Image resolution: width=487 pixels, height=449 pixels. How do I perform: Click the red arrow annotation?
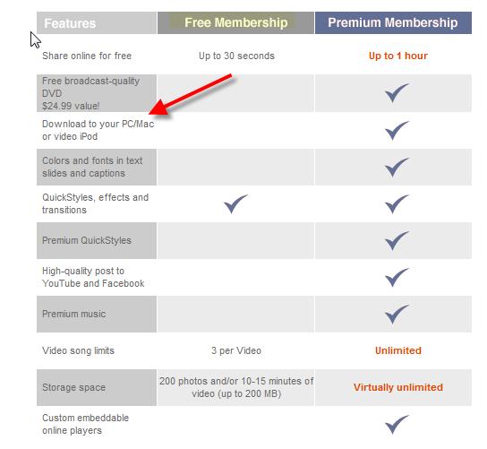(191, 94)
